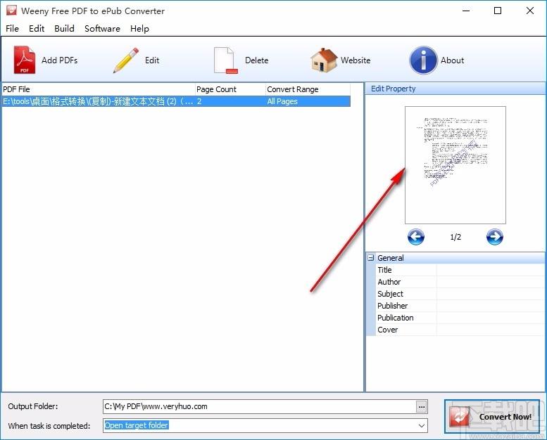The width and height of the screenshot is (547, 440).
Task: Click the Add PDFs icon
Action: (25, 60)
